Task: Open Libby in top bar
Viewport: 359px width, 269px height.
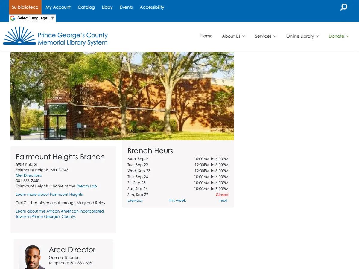Action: 107,7
